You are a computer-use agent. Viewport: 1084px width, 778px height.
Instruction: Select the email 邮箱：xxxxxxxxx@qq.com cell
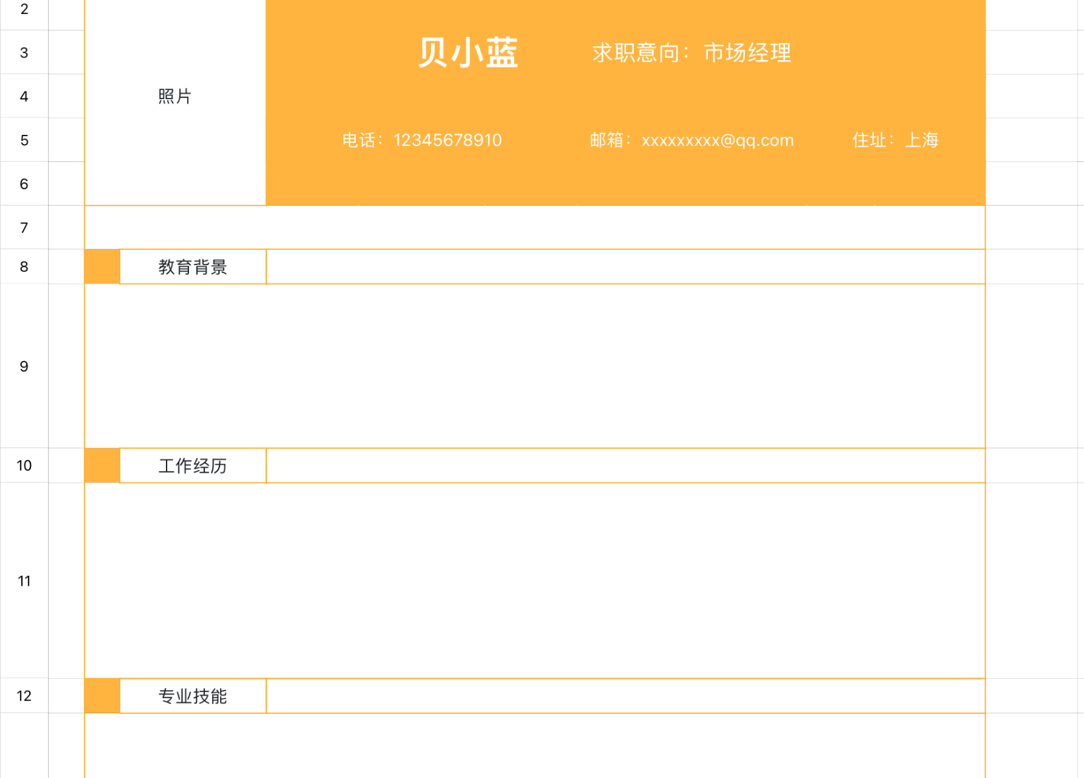click(x=691, y=140)
